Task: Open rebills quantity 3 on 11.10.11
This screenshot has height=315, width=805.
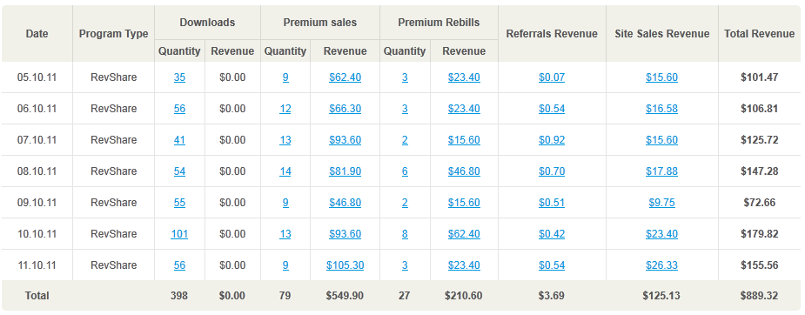Action: tap(405, 265)
